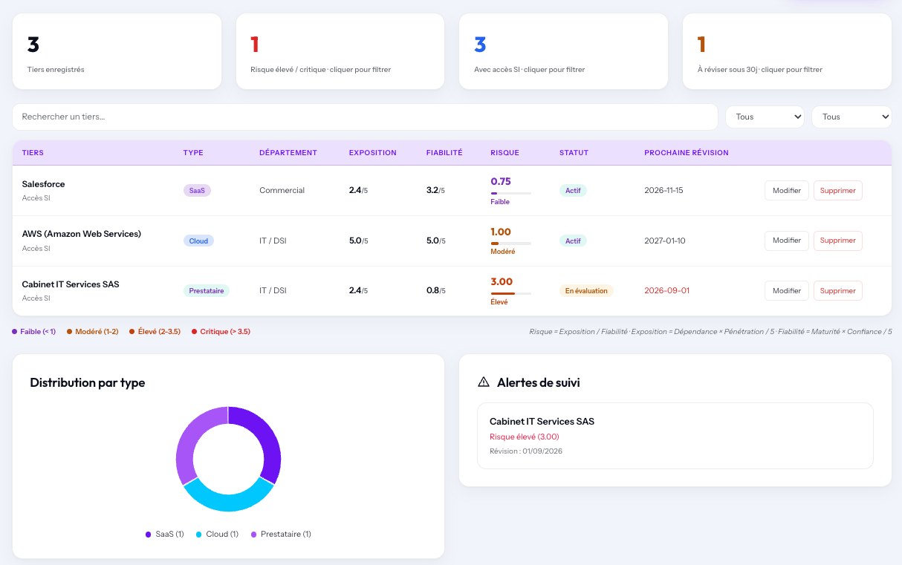
Task: Click the FIABILITÉ column header
Action: [x=444, y=153]
